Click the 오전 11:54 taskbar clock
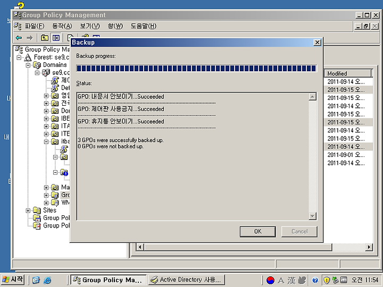 365,280
